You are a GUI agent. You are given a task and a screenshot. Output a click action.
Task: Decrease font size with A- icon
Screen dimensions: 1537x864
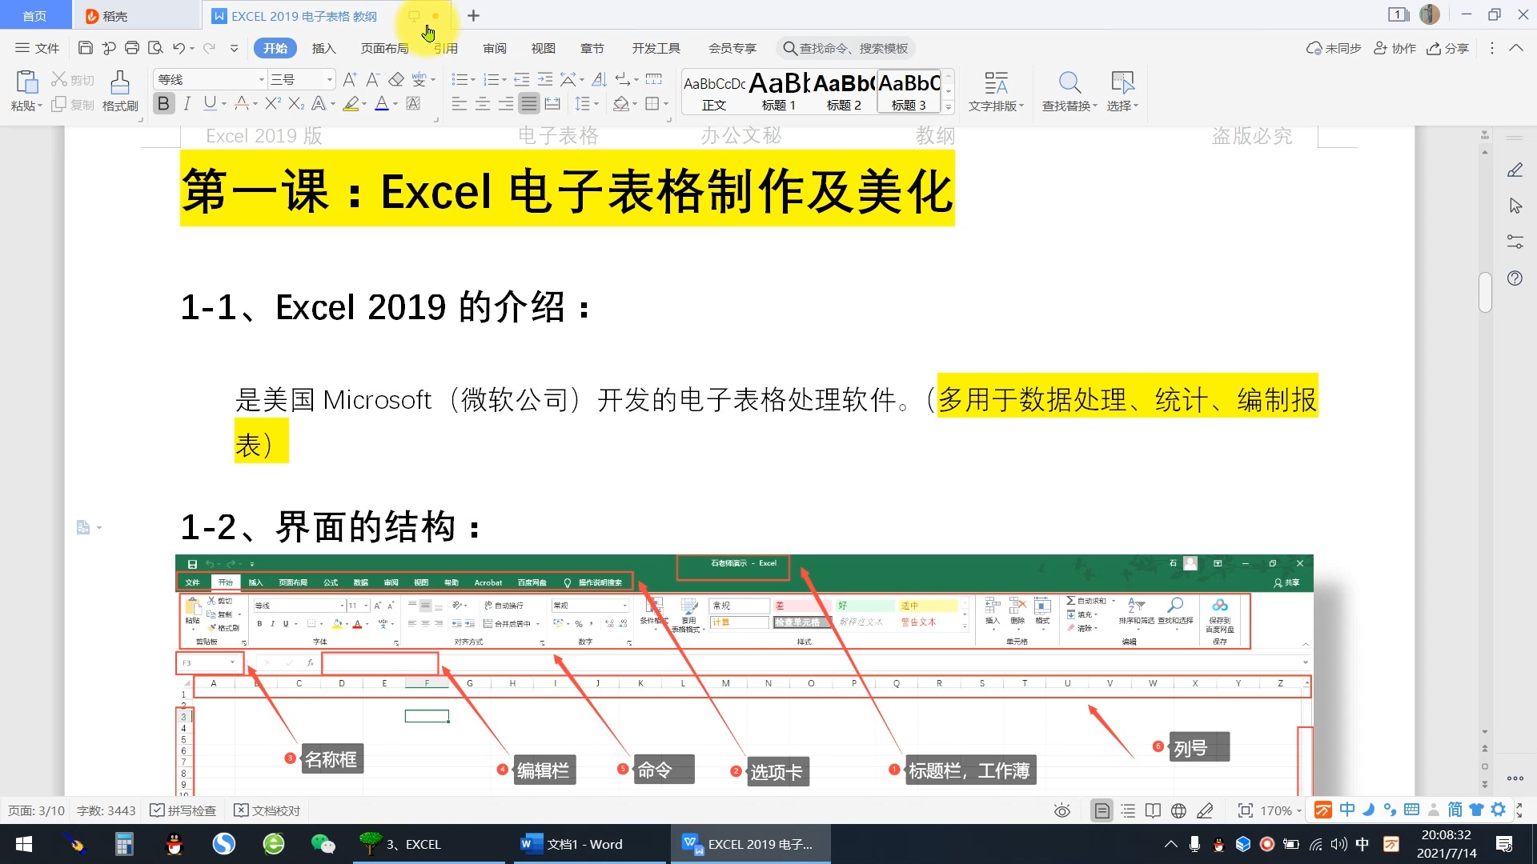(x=373, y=79)
